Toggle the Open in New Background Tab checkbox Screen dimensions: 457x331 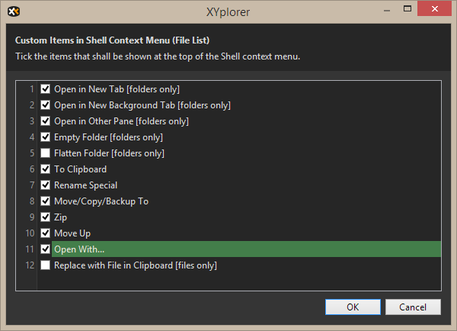pyautogui.click(x=46, y=105)
